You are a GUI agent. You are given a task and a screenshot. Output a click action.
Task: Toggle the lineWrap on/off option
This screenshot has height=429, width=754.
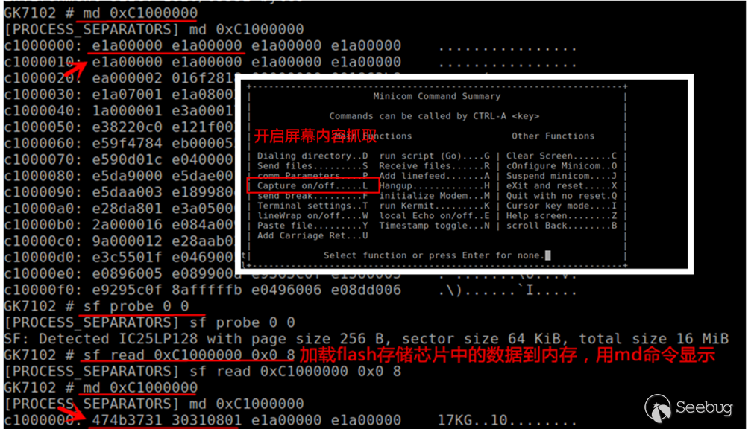312,216
